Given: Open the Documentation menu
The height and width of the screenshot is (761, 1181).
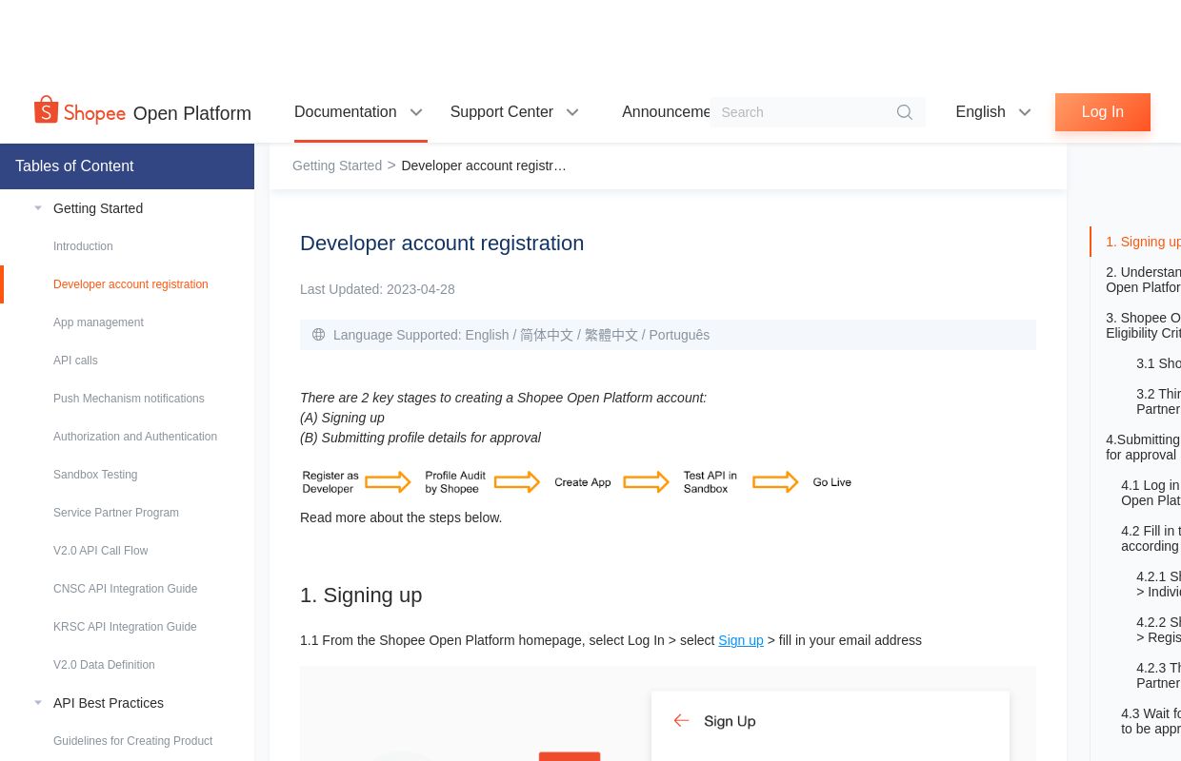Looking at the screenshot, I should click(x=345, y=112).
